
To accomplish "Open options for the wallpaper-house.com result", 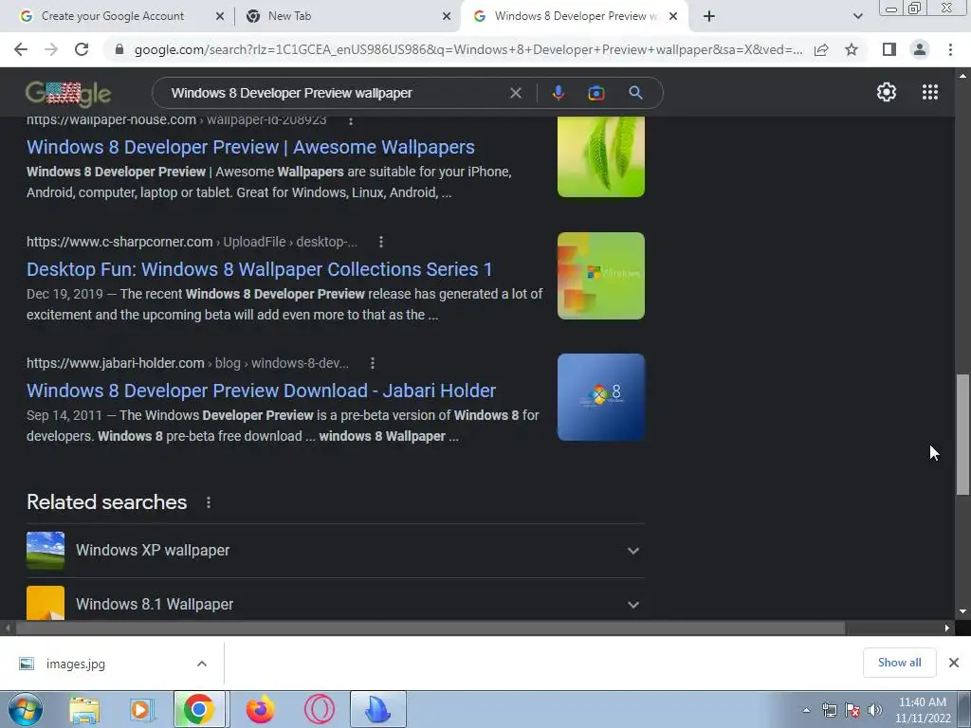I will click(351, 120).
